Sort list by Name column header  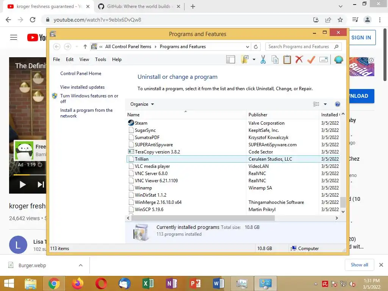click(186, 114)
